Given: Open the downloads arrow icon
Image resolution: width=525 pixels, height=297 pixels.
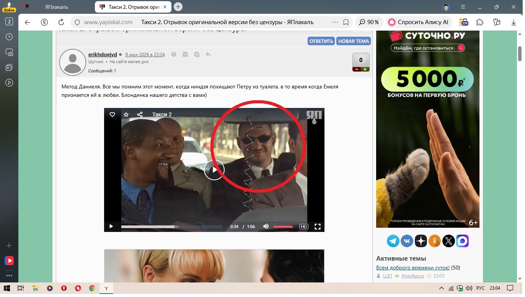Looking at the screenshot, I should click(x=514, y=22).
